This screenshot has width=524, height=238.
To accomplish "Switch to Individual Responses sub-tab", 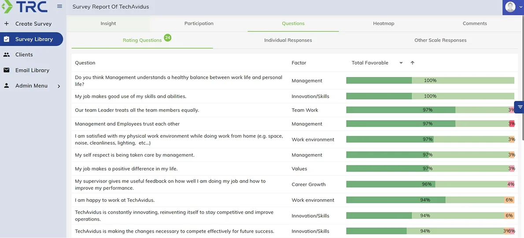I will point(288,40).
